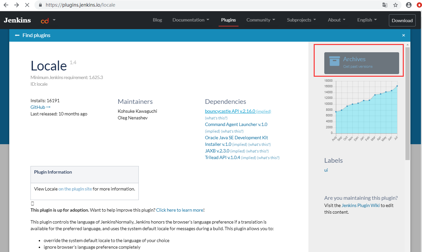Open the English language dropdown
The height and width of the screenshot is (252, 422).
click(x=367, y=20)
